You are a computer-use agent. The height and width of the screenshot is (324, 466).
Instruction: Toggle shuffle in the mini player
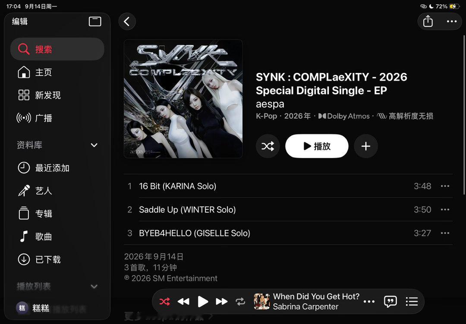pos(165,302)
